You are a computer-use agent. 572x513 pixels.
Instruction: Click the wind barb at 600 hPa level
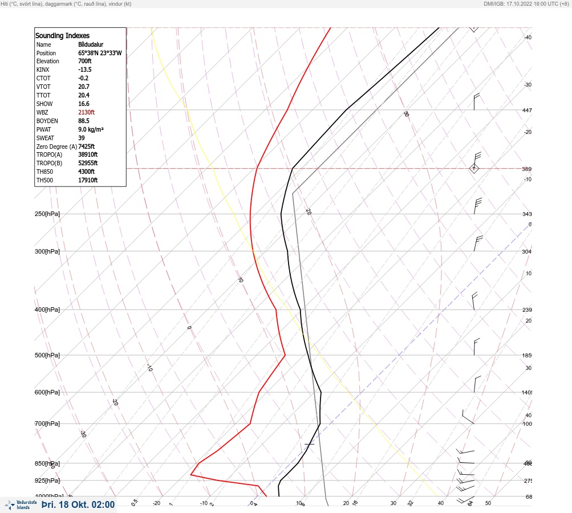pyautogui.click(x=477, y=384)
